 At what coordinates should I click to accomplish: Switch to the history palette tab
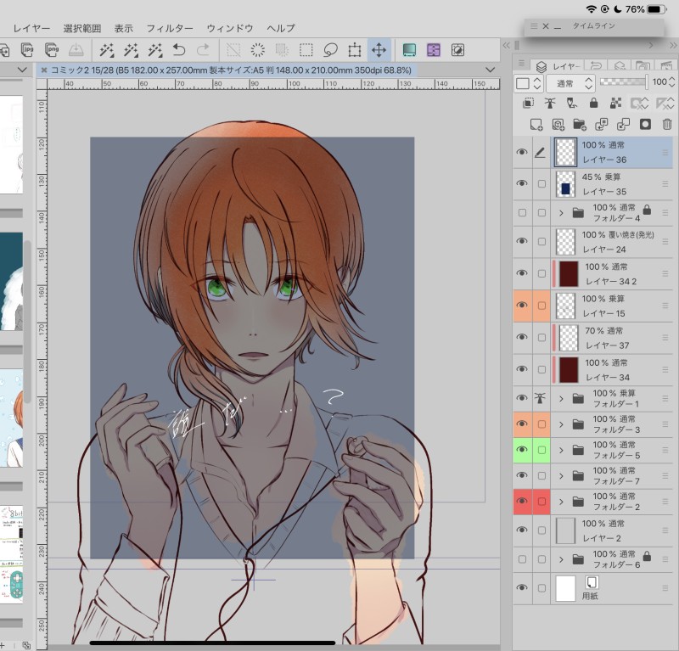(x=597, y=66)
